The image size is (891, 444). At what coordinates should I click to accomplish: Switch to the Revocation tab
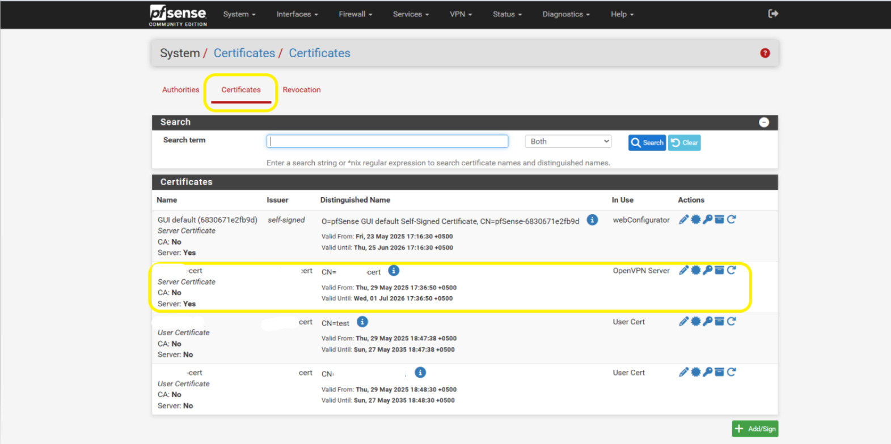click(x=301, y=90)
